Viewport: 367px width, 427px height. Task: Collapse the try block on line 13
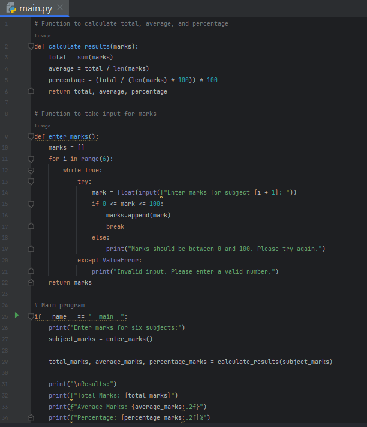tap(31, 181)
